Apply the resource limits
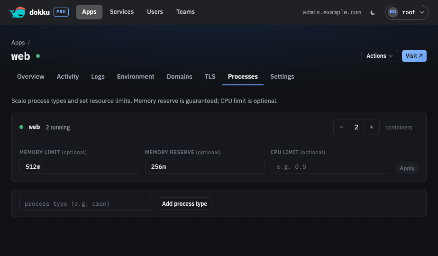This screenshot has width=438, height=256. [407, 168]
